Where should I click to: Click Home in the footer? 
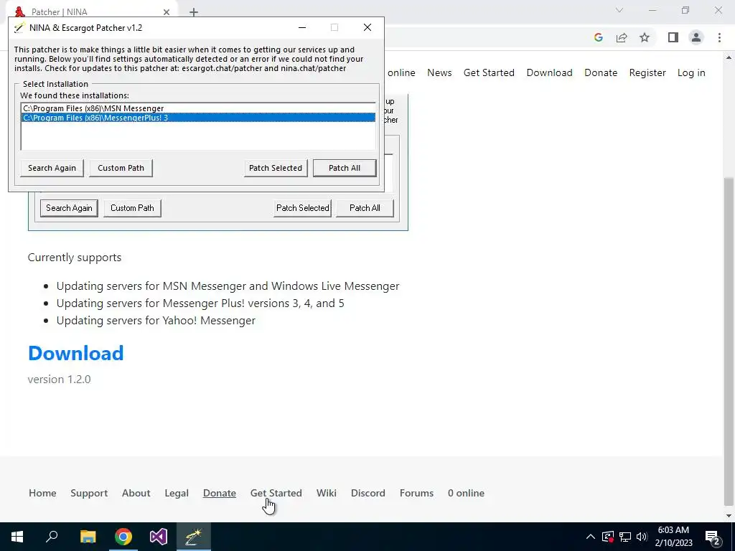tap(42, 493)
